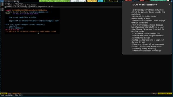This screenshot has height=97, width=173.
Task: Click the 'Phone and Internet bill pay' item
Action: (x=148, y=45)
